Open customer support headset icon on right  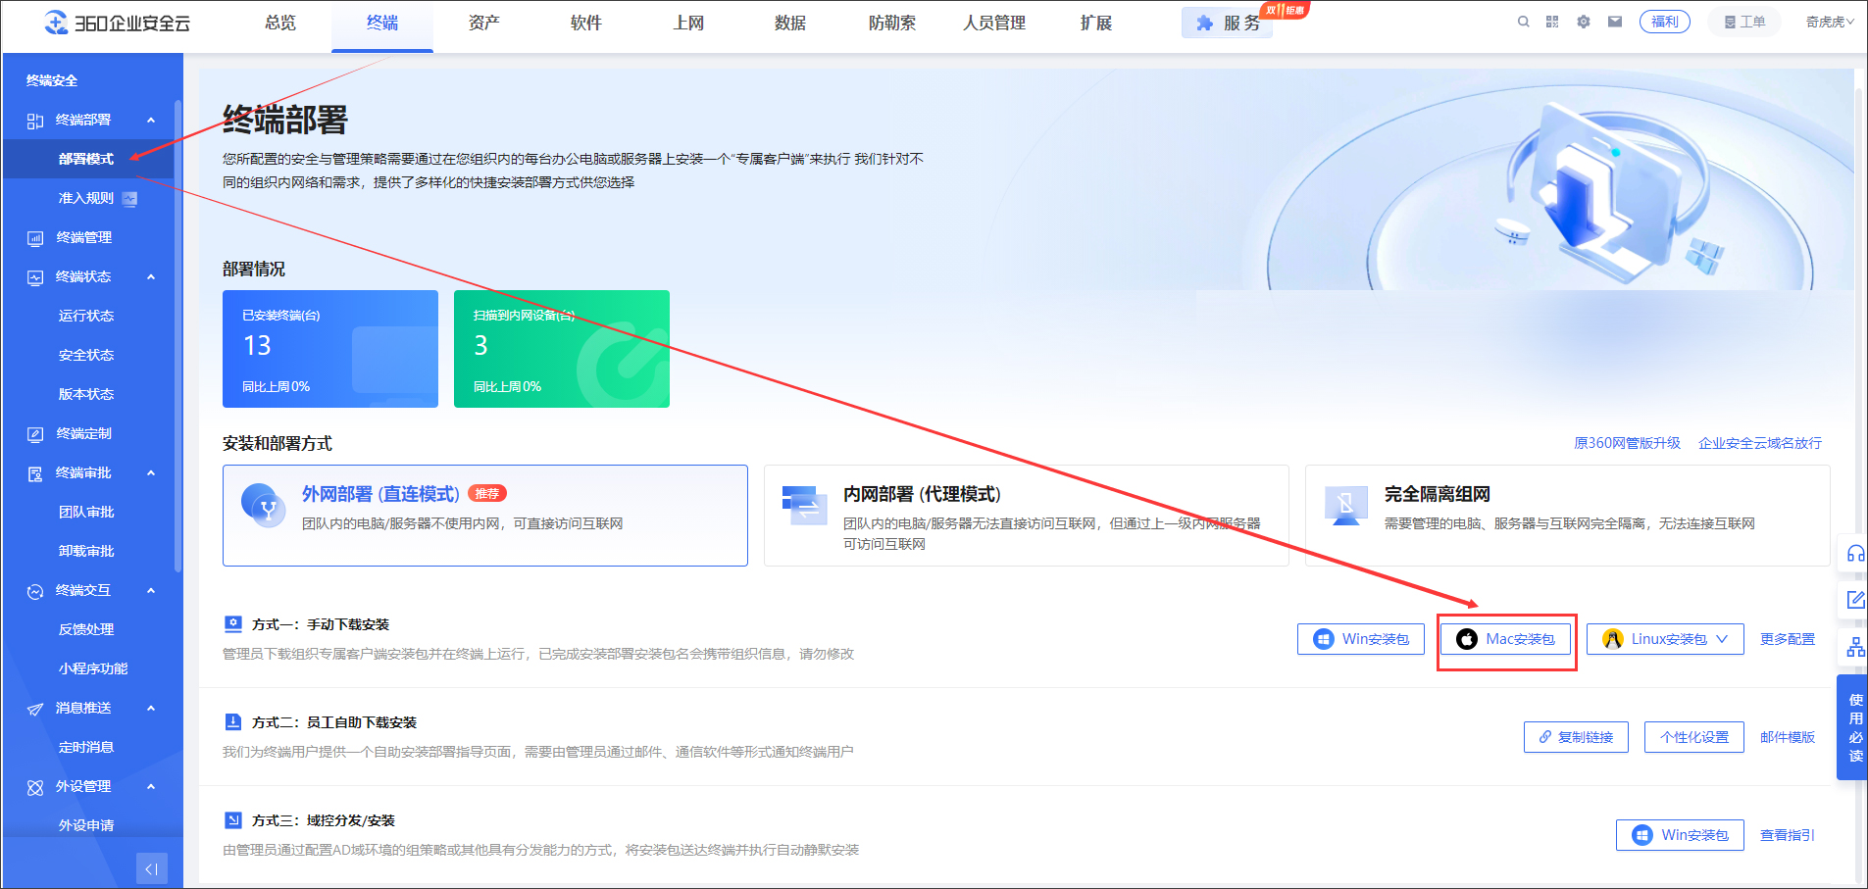[1855, 553]
